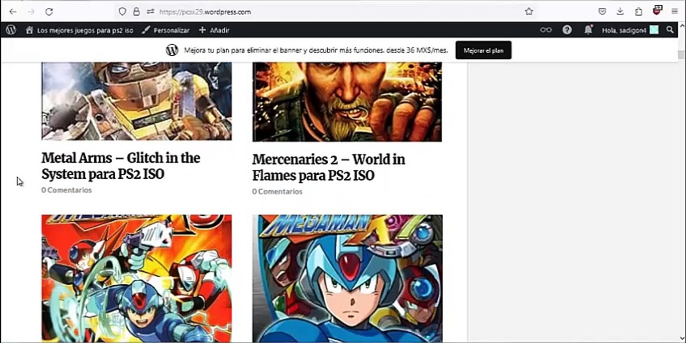The width and height of the screenshot is (686, 343).
Task: Open site permissions icon beside the padlock
Action: (x=151, y=12)
